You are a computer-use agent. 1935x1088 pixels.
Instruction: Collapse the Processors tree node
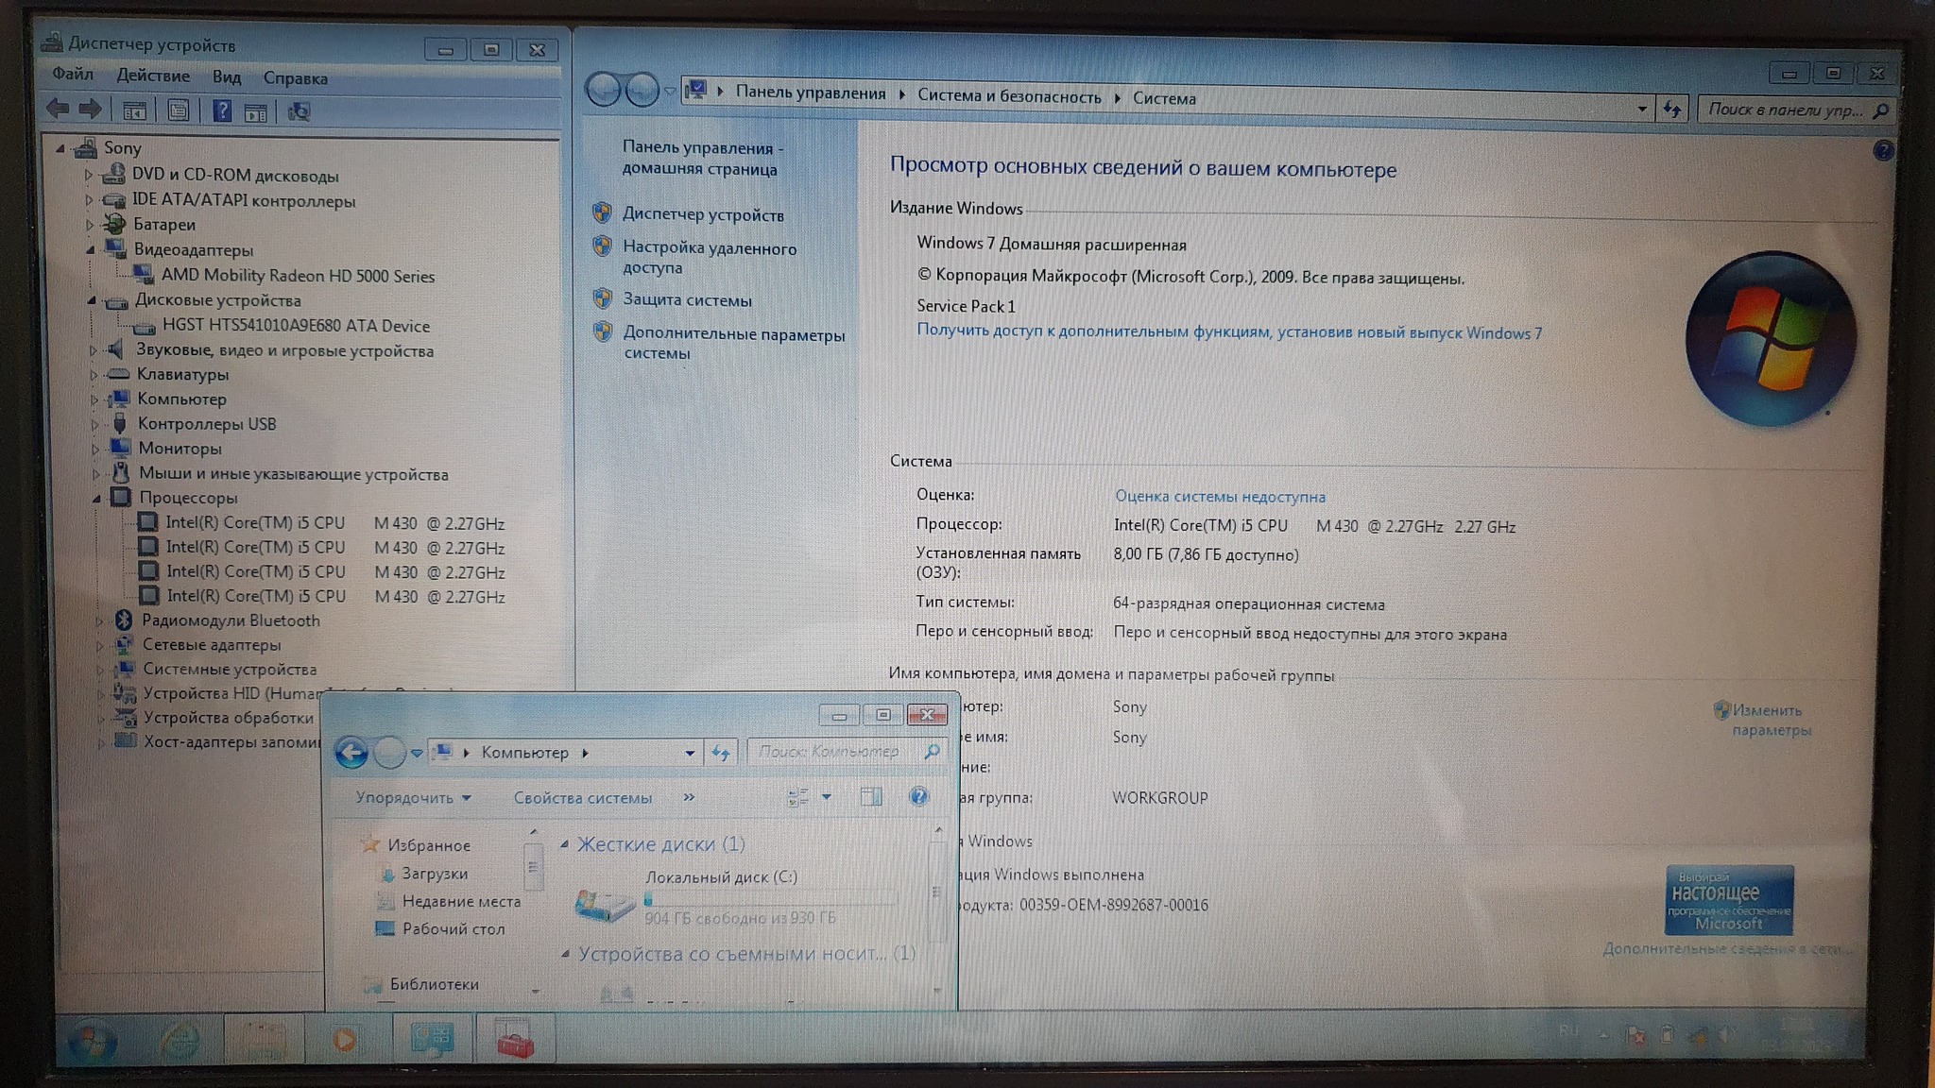coord(97,498)
